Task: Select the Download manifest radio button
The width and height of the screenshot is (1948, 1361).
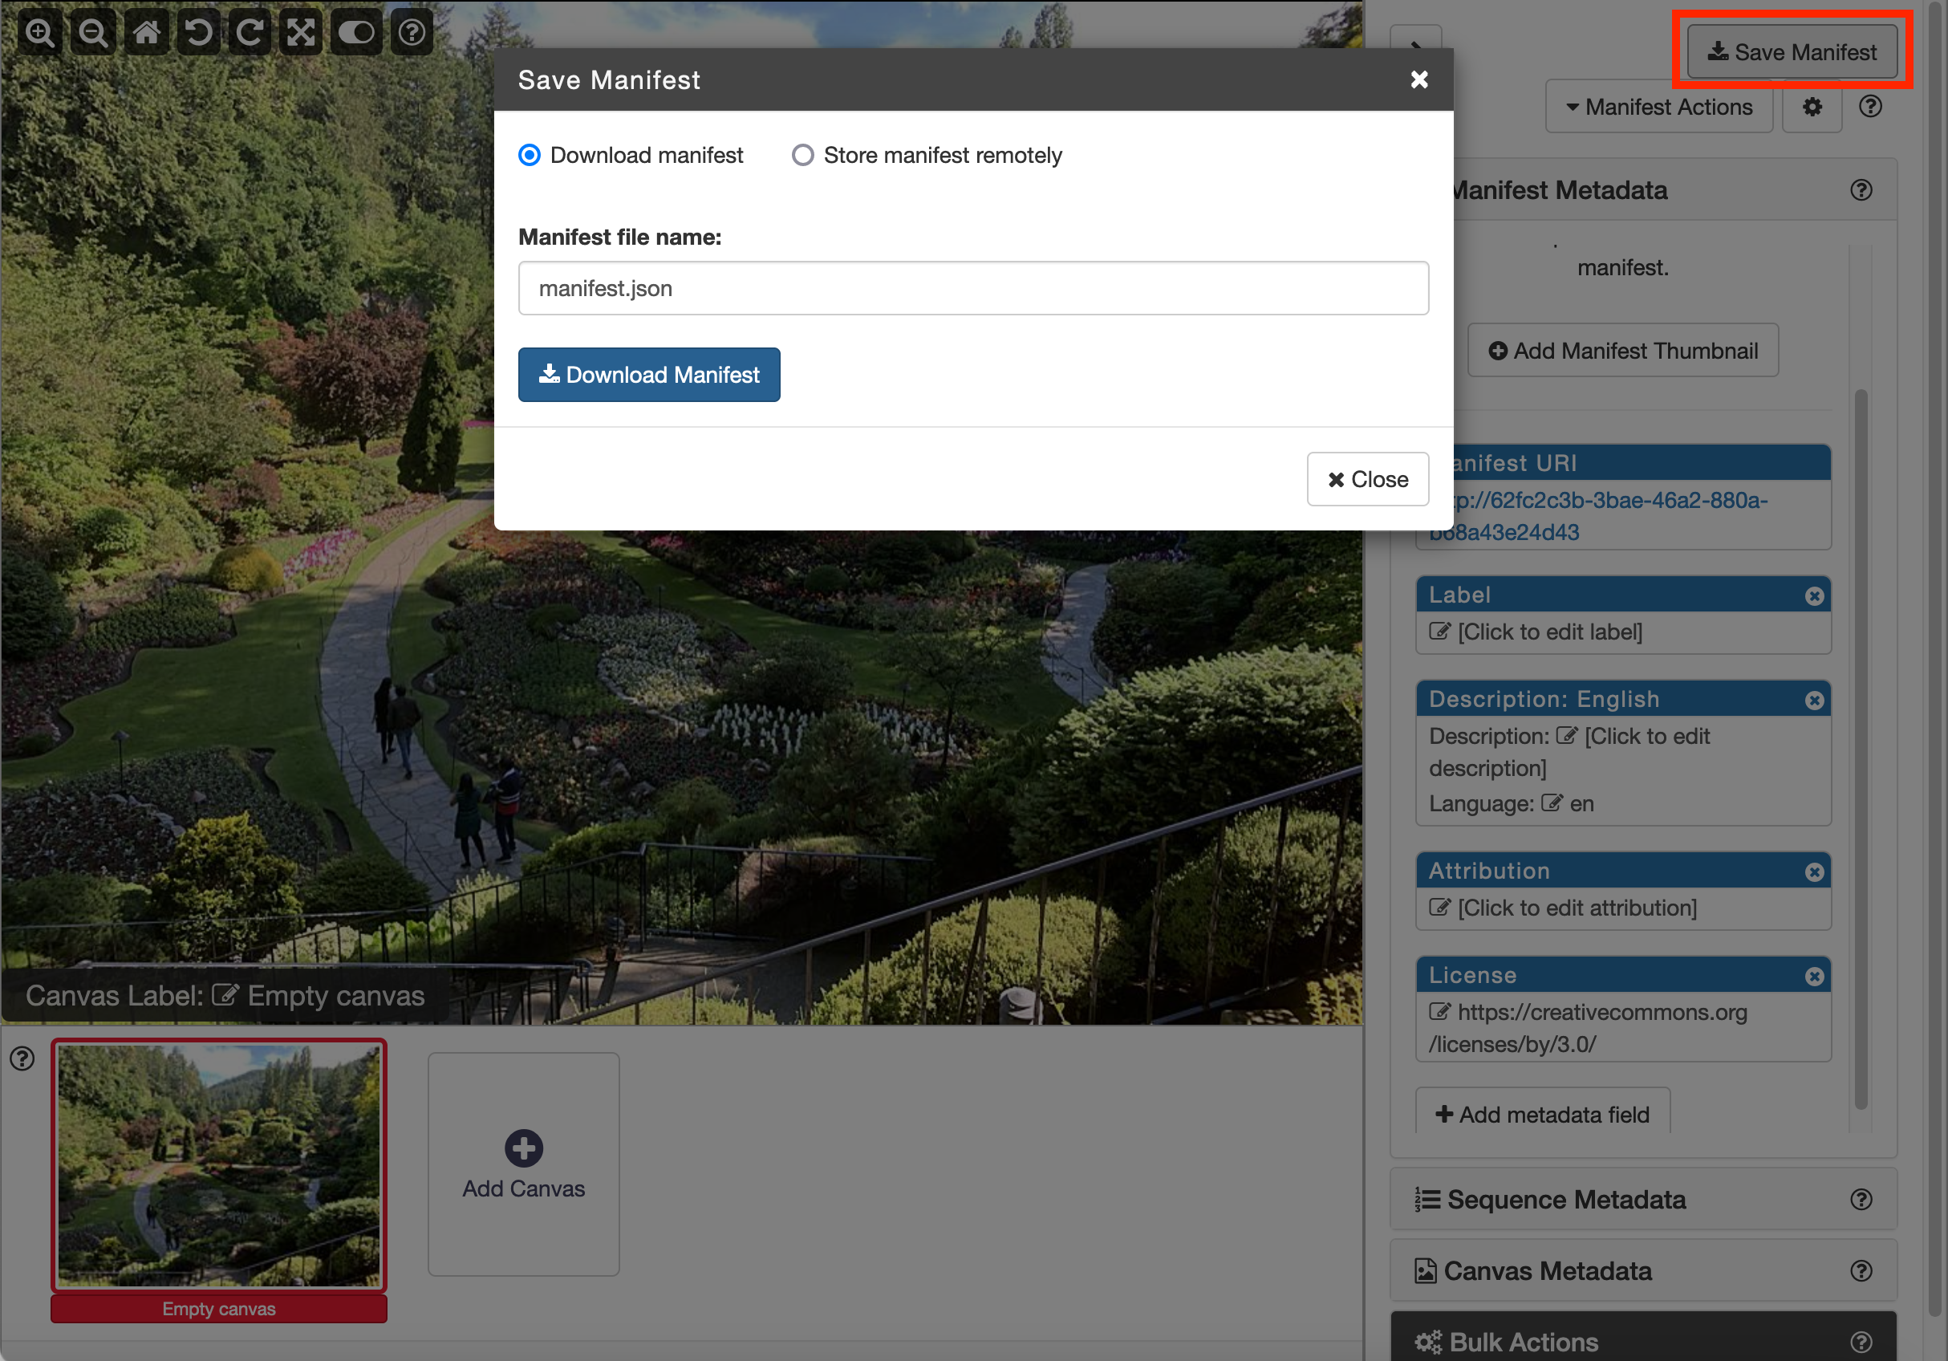Action: pos(529,154)
